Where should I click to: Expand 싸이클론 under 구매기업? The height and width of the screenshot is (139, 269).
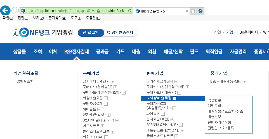(x=98, y=109)
